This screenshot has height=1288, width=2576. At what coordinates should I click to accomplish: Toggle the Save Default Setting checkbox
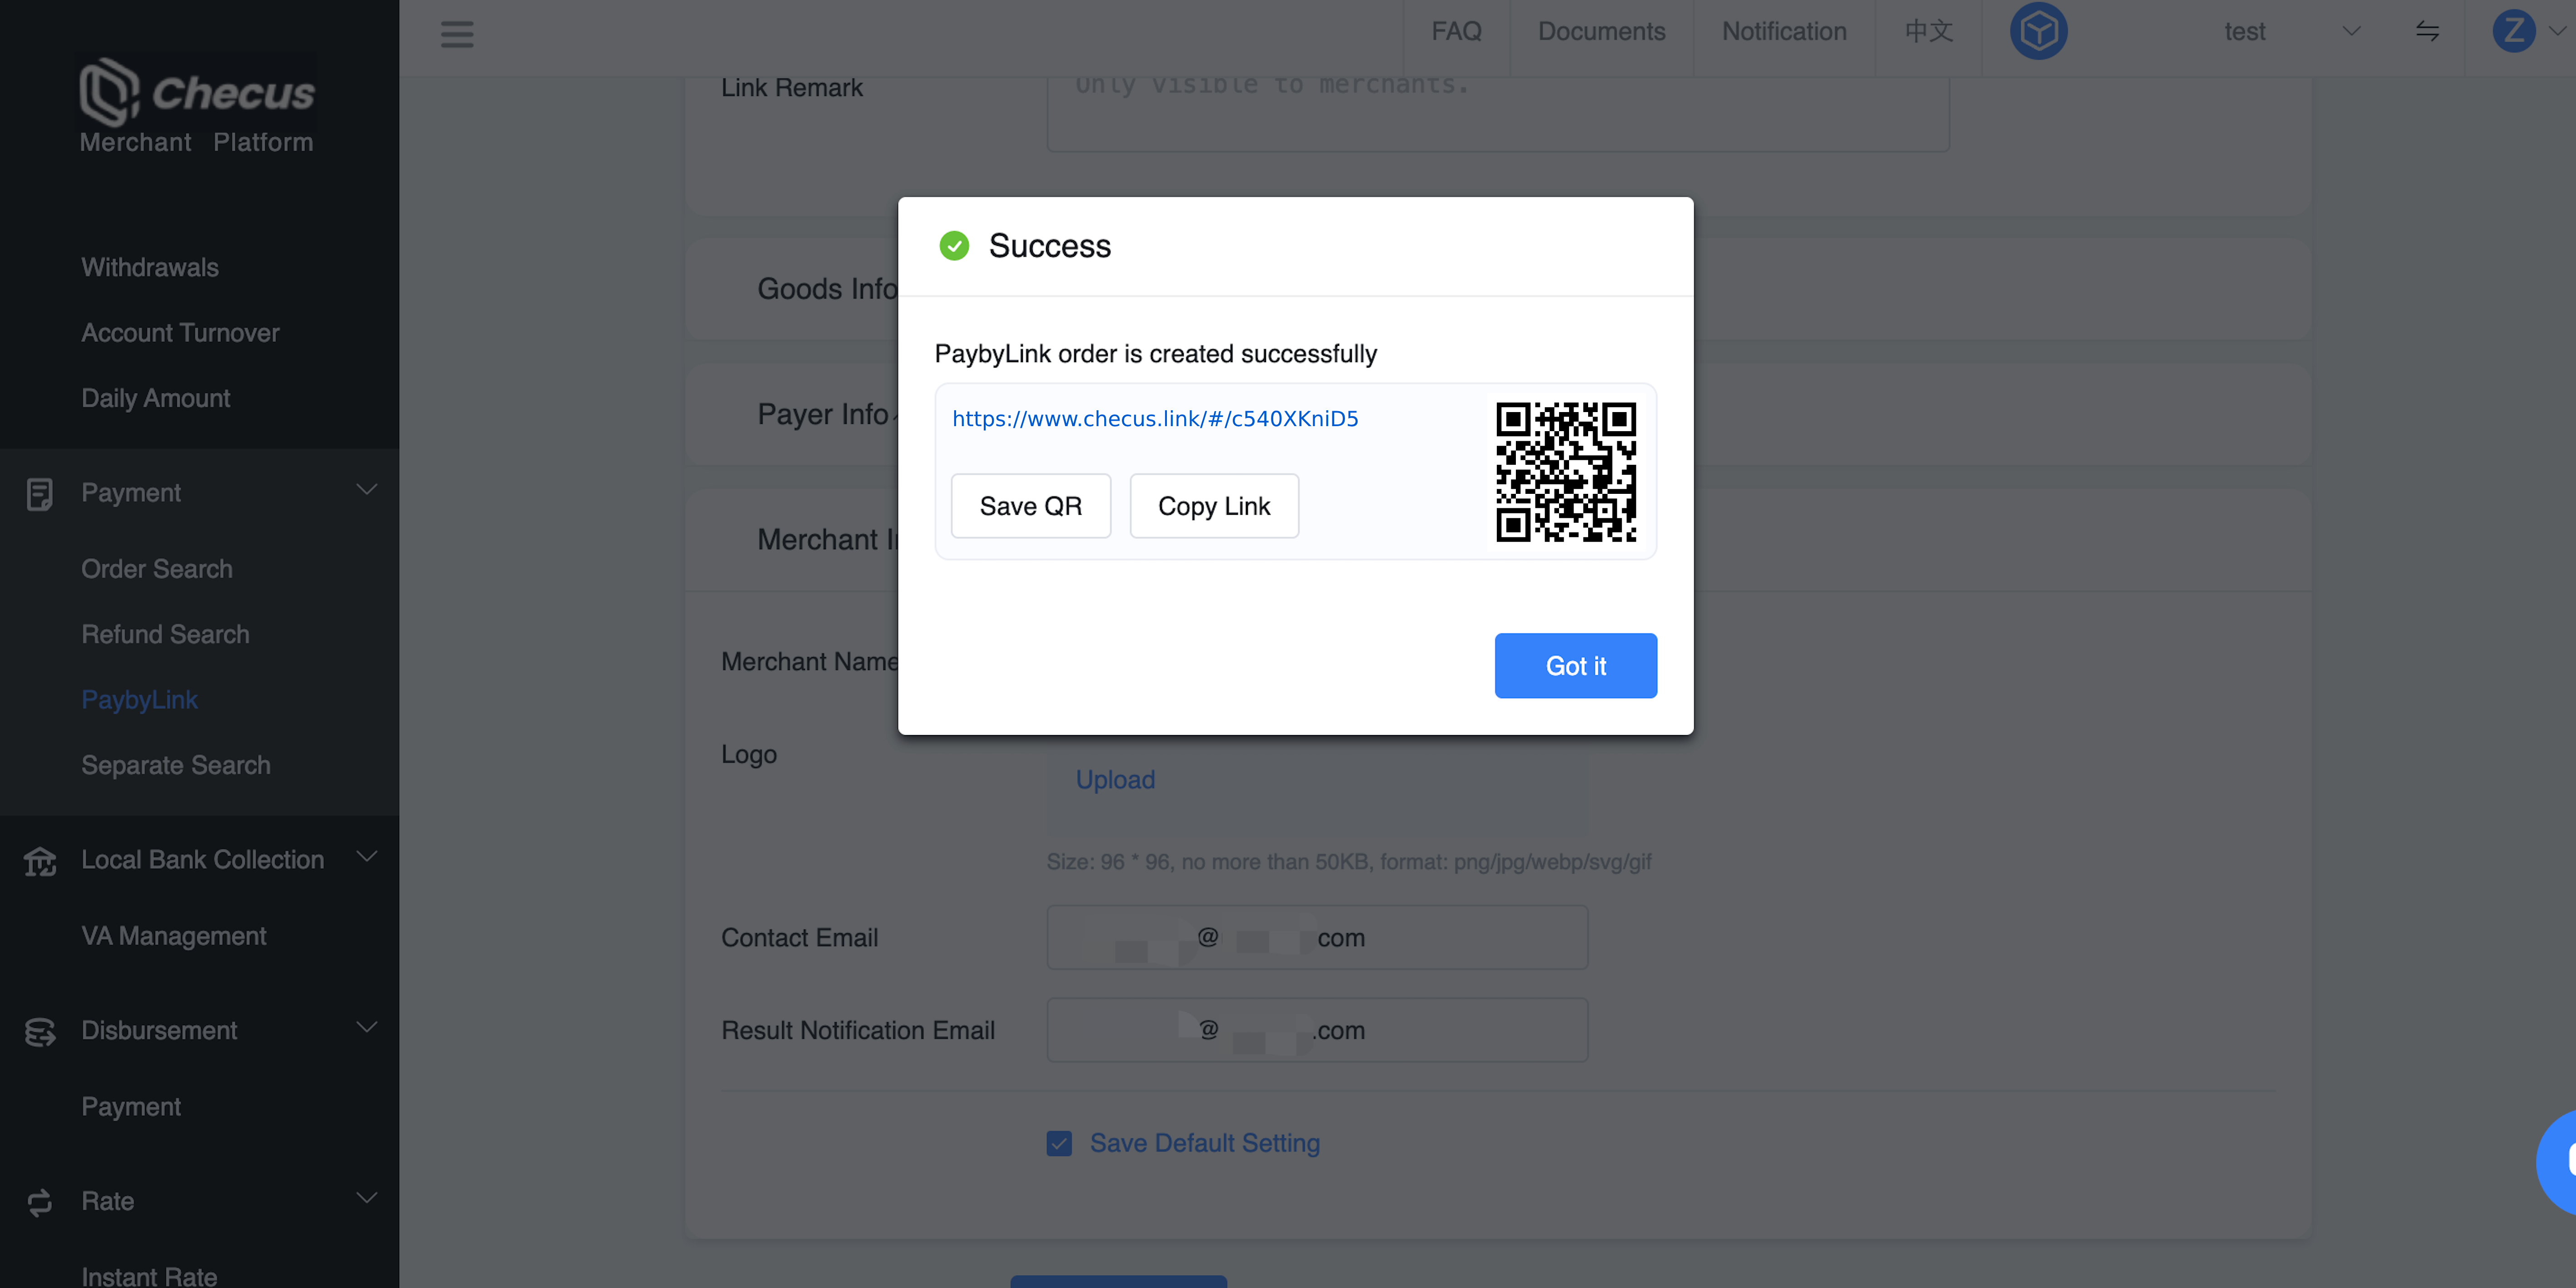click(1059, 1143)
